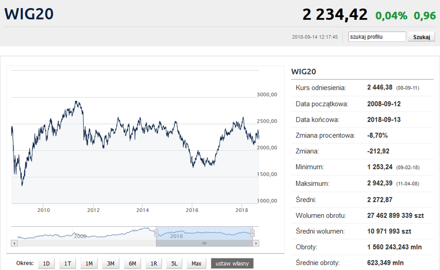Click the 'Minimum:' label

310,167
